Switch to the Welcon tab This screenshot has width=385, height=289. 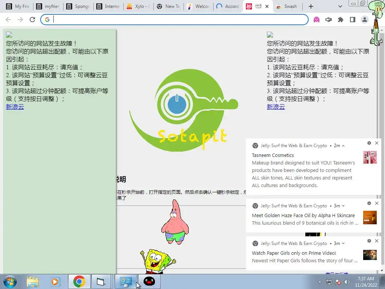click(199, 6)
